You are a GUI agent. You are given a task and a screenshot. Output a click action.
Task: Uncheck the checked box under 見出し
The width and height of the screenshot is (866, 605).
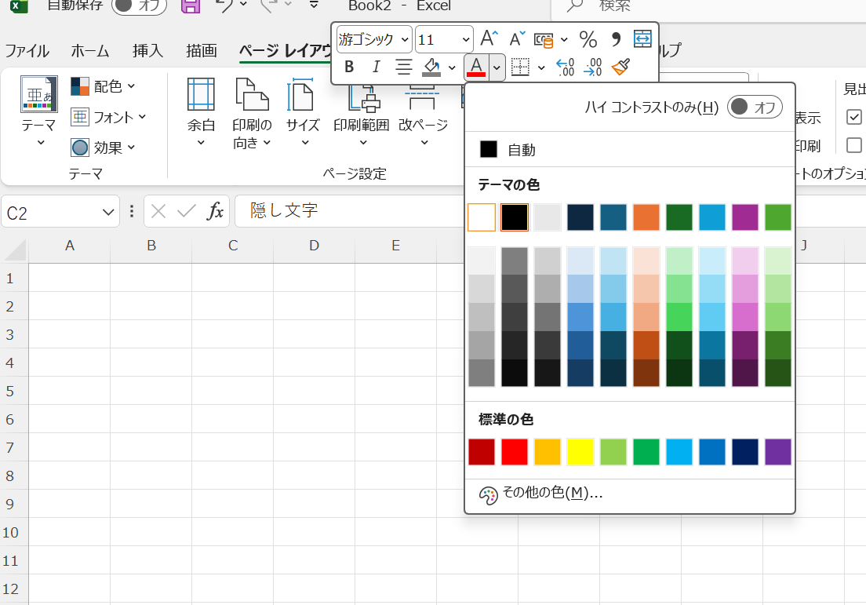pos(854,117)
